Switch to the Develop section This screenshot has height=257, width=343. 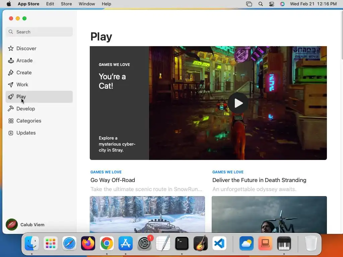pos(39,109)
